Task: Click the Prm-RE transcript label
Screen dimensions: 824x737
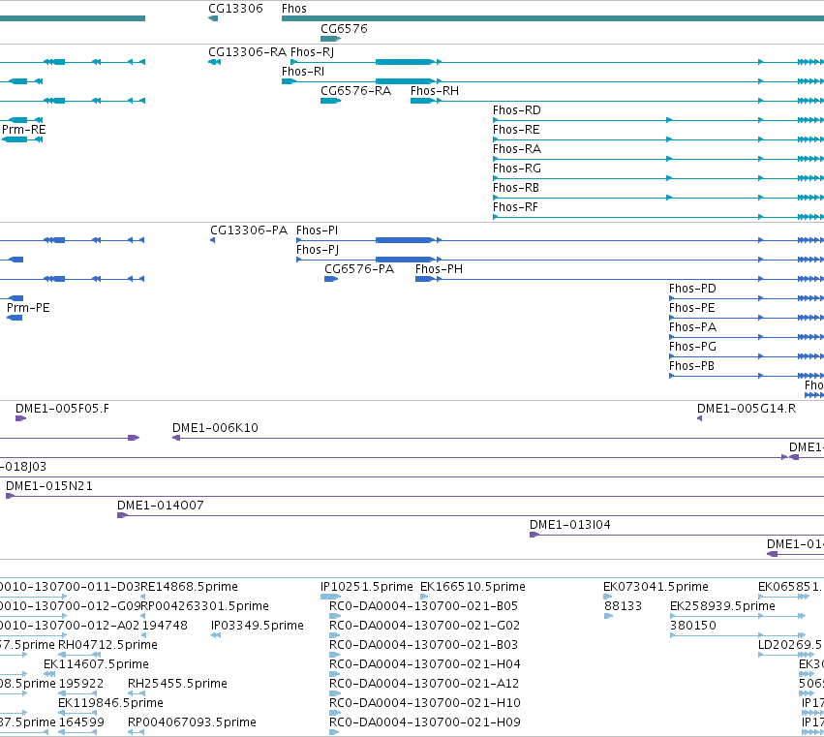Action: [x=24, y=130]
